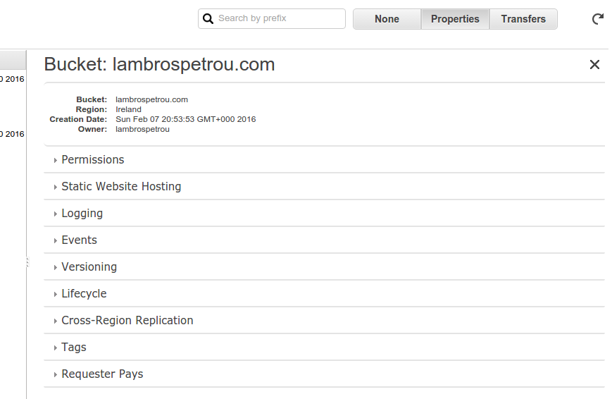612x399 pixels.
Task: Click the panel splitter handle
Action: tap(27, 262)
